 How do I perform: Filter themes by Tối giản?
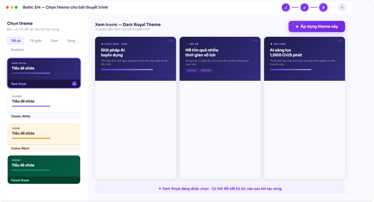[35, 41]
